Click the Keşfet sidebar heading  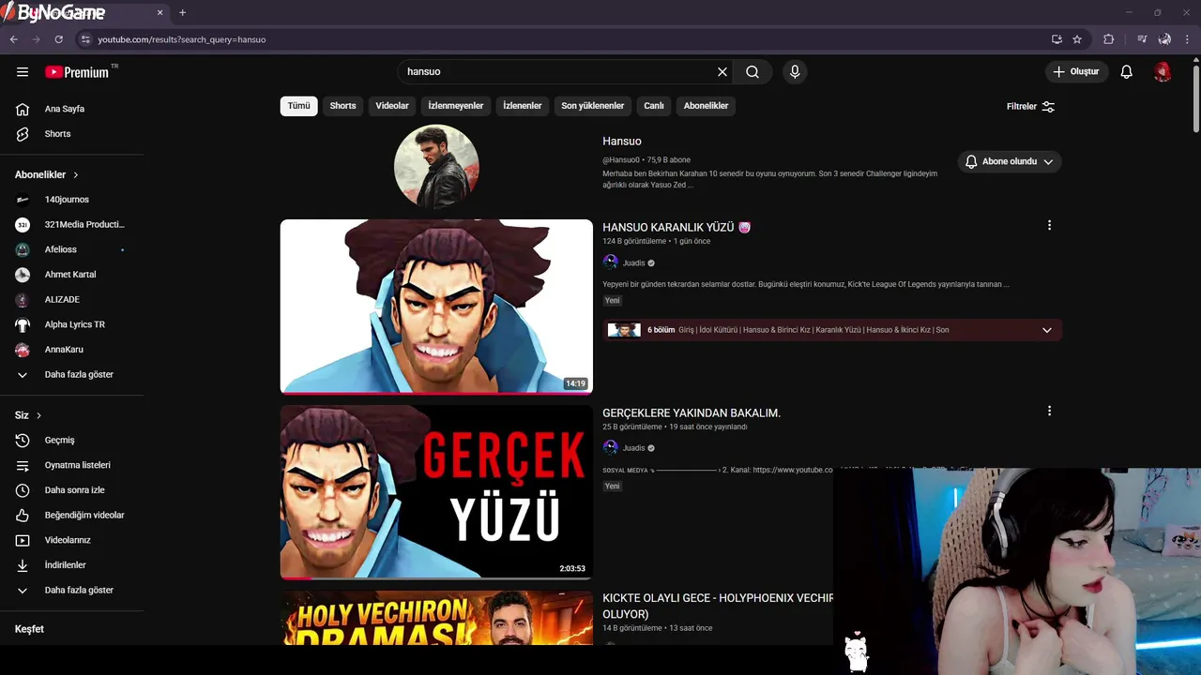coord(29,629)
